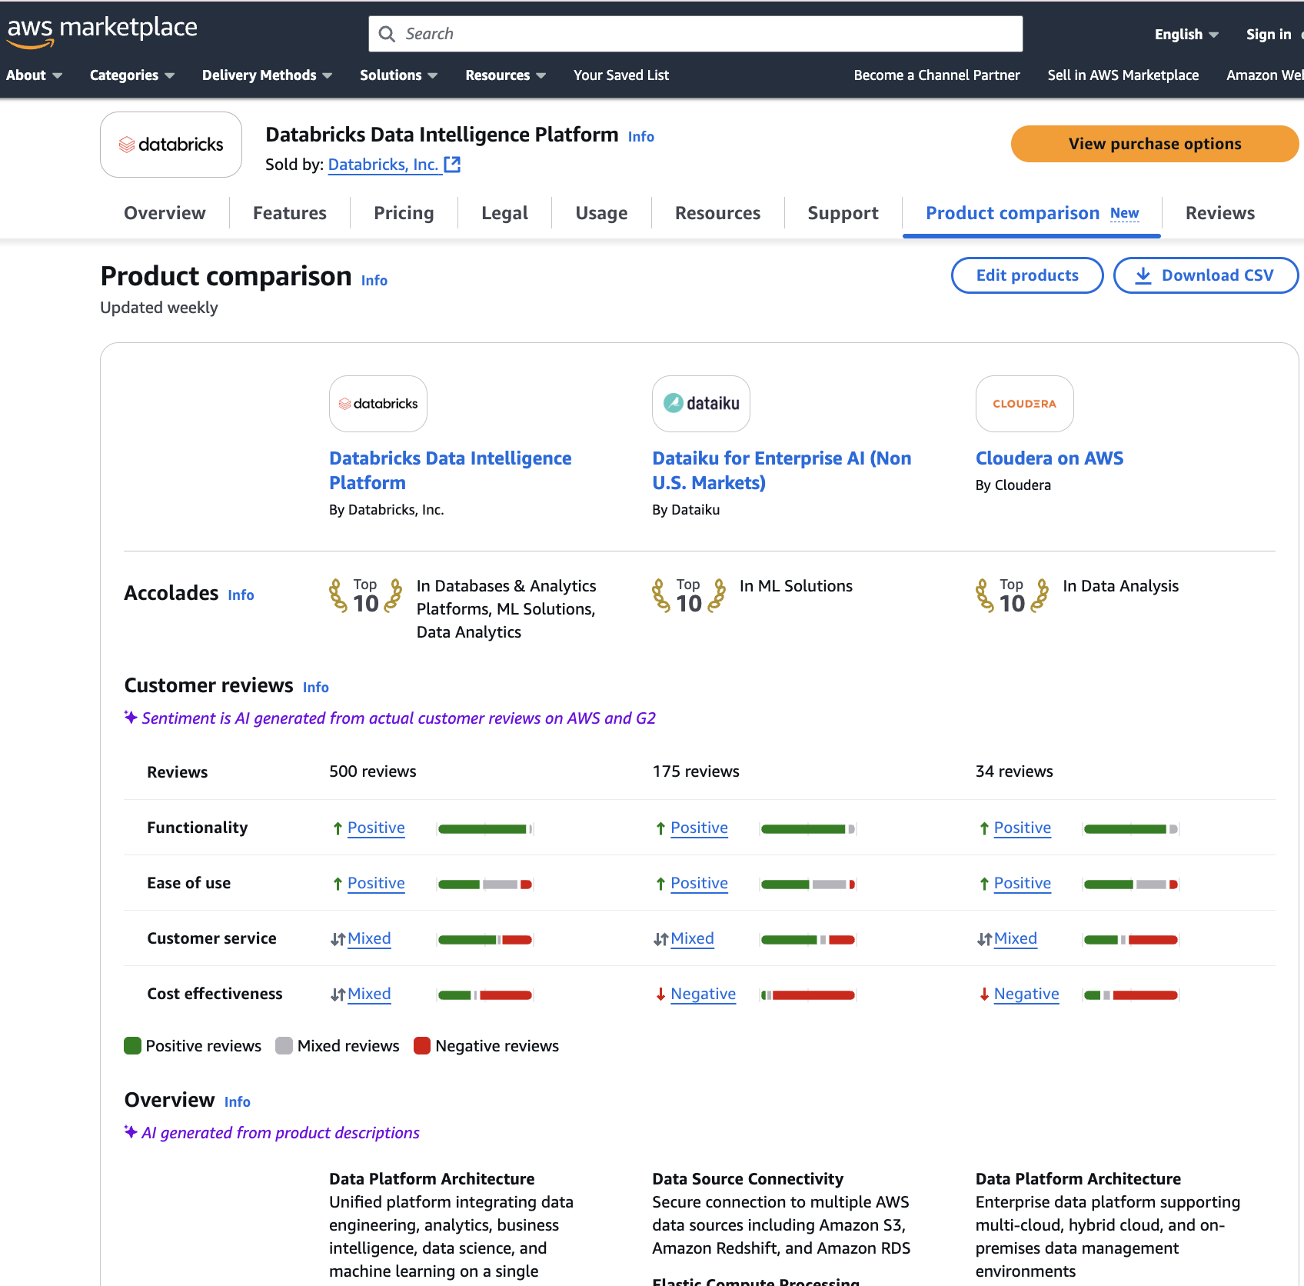Focus the marketplace search field
The width and height of the screenshot is (1304, 1286).
coord(707,35)
